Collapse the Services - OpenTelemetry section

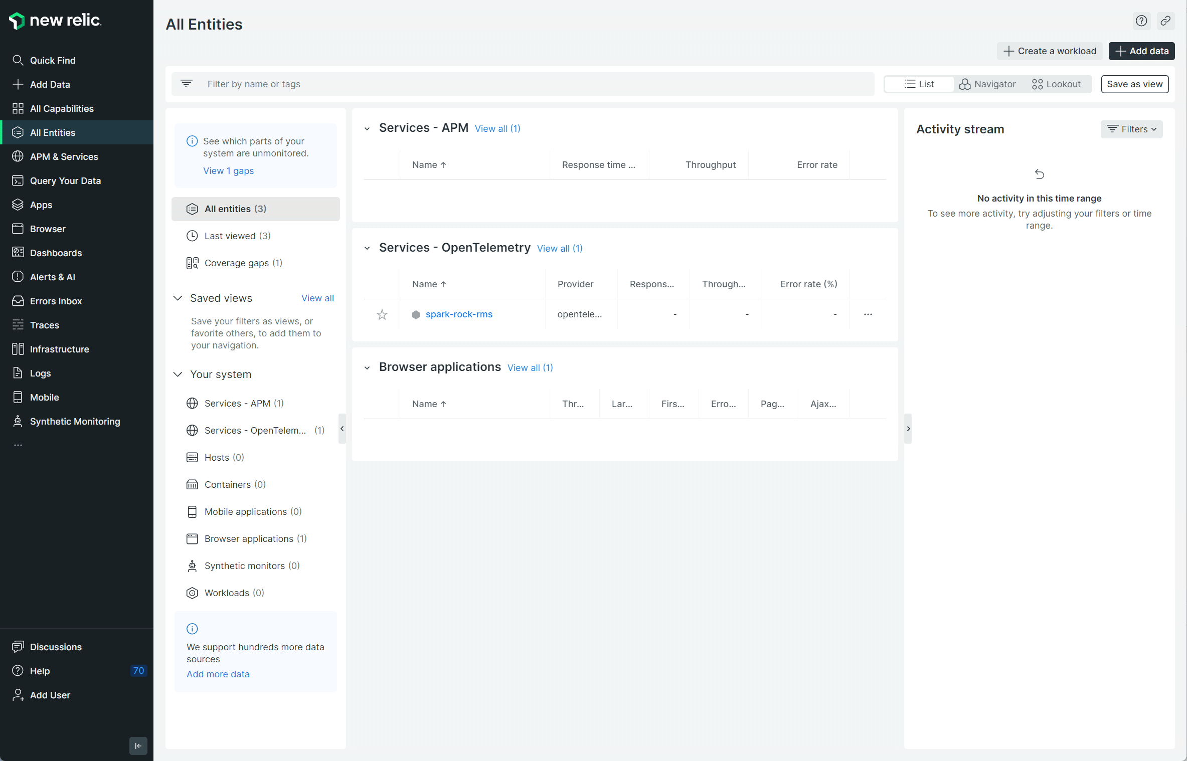point(367,248)
